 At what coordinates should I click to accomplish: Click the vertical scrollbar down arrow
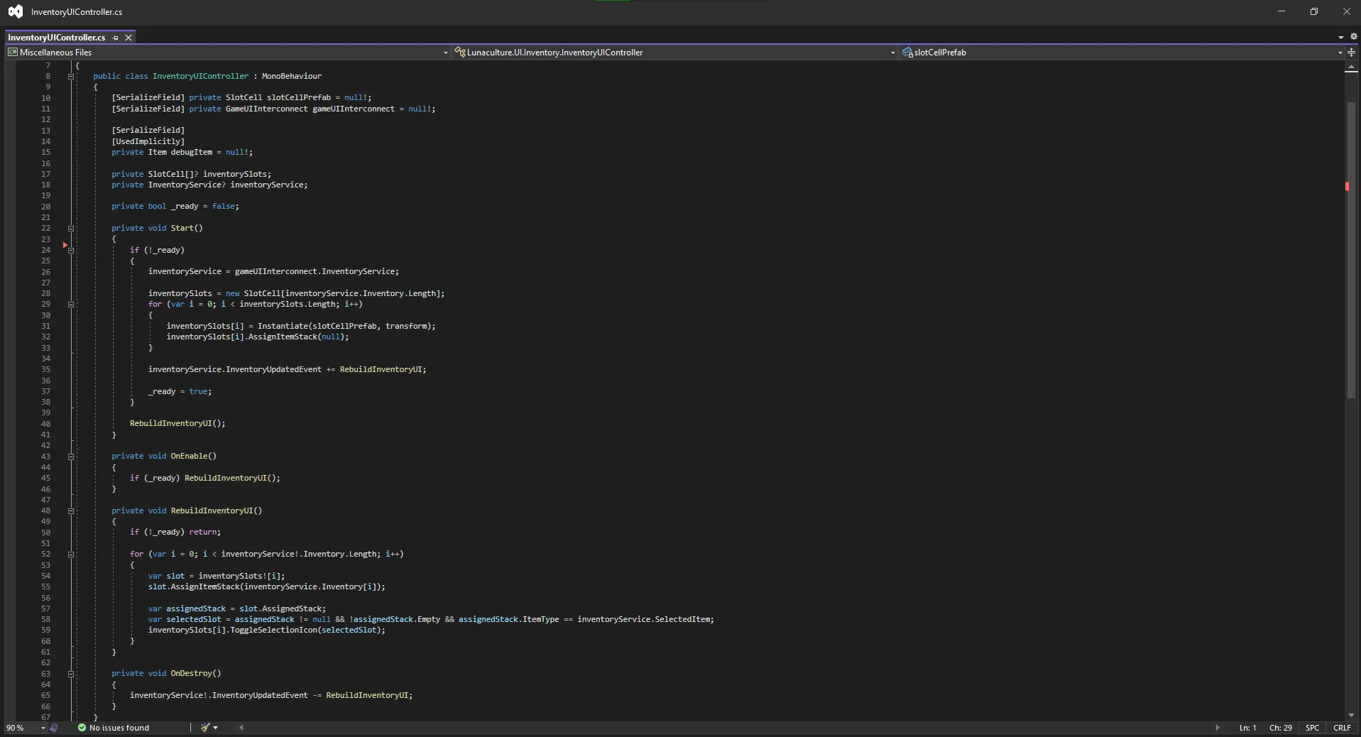pos(1351,715)
